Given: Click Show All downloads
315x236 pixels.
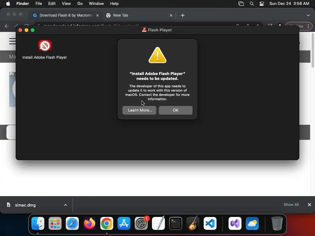Looking at the screenshot, I should click(x=291, y=204).
